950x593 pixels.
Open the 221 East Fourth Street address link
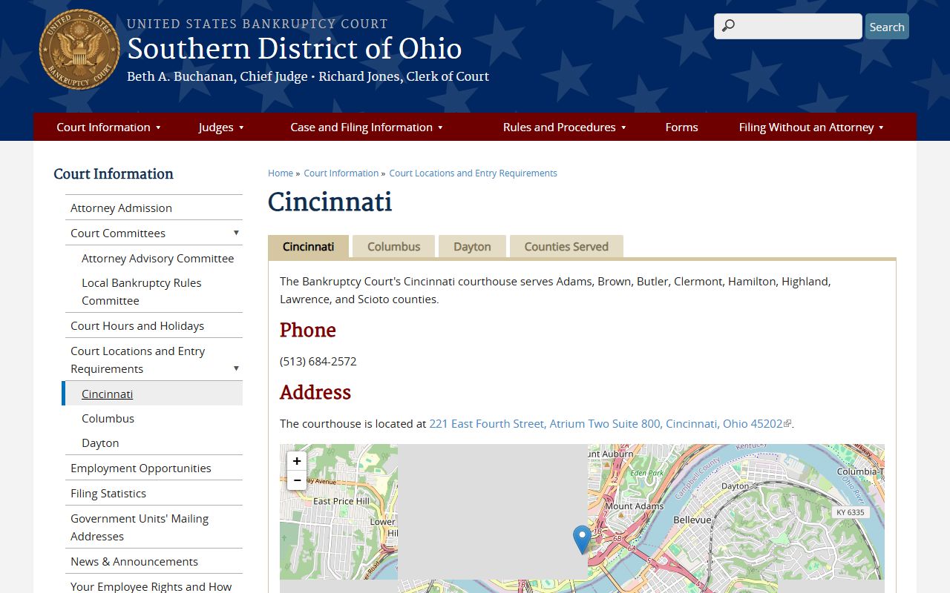606,423
